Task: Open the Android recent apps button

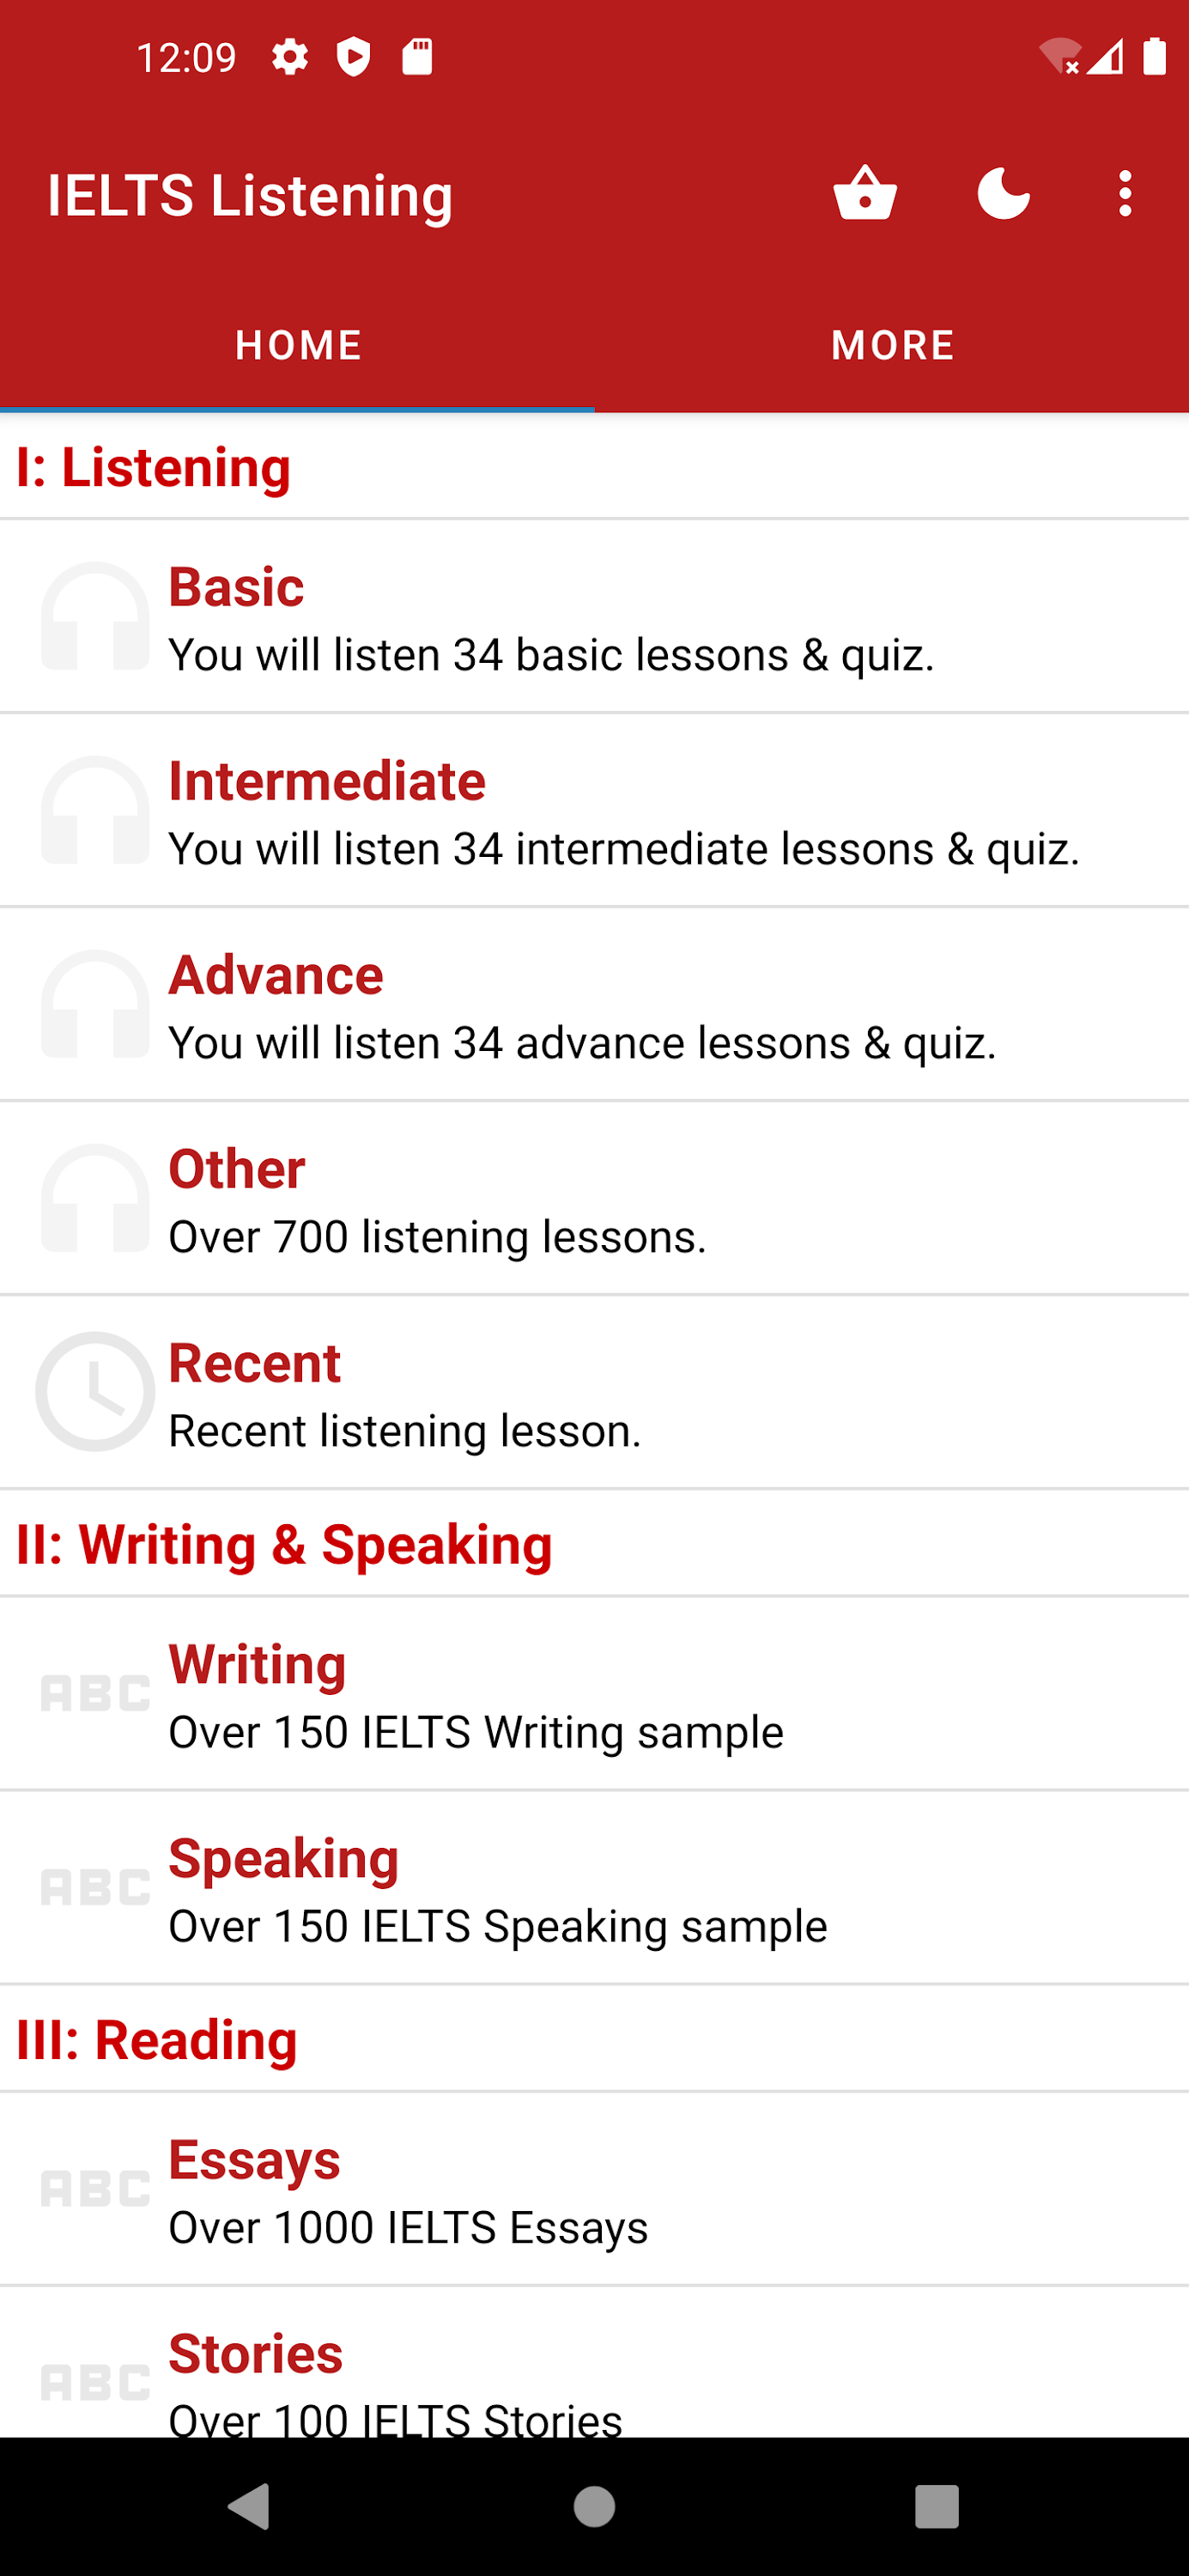Action: (x=936, y=2506)
